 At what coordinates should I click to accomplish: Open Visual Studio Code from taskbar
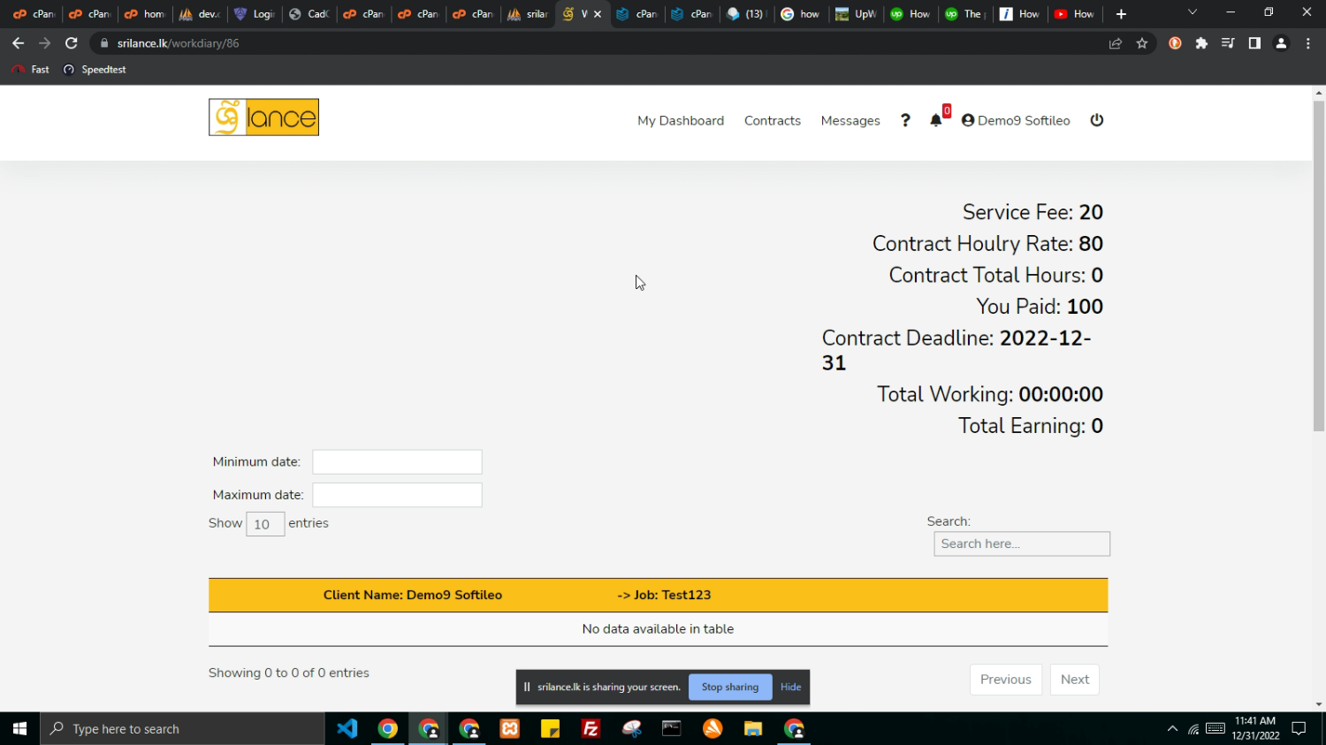tap(347, 729)
